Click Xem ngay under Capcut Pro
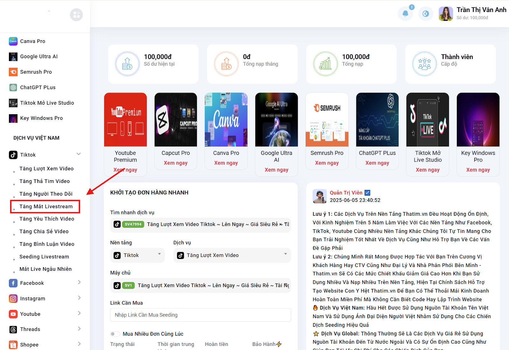 click(x=176, y=163)
